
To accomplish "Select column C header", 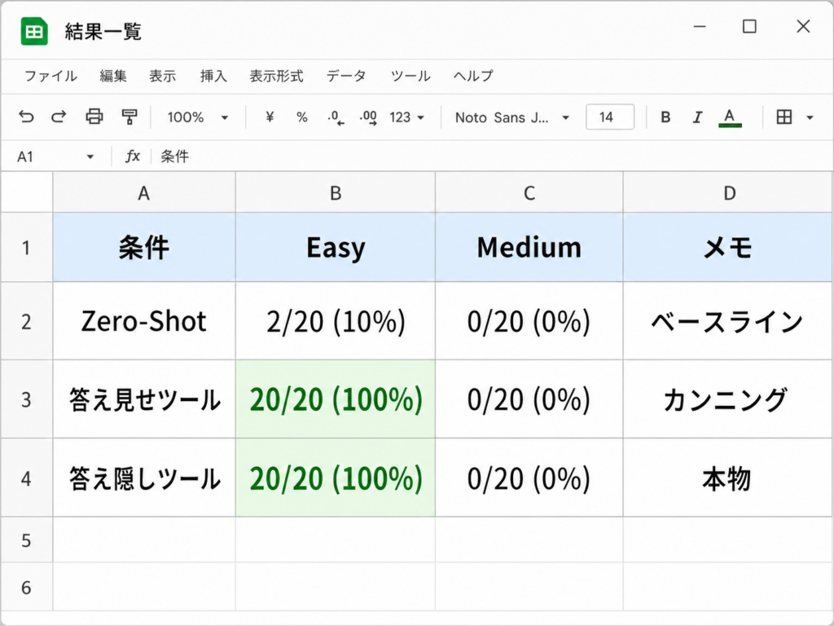I will coord(529,192).
